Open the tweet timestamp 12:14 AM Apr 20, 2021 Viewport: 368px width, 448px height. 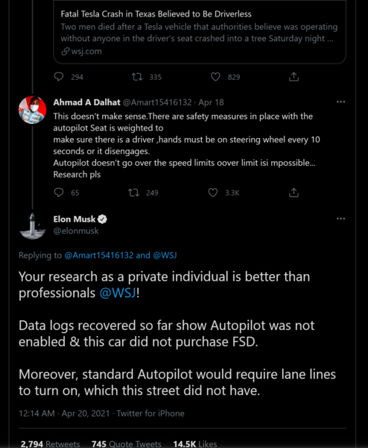coord(64,414)
